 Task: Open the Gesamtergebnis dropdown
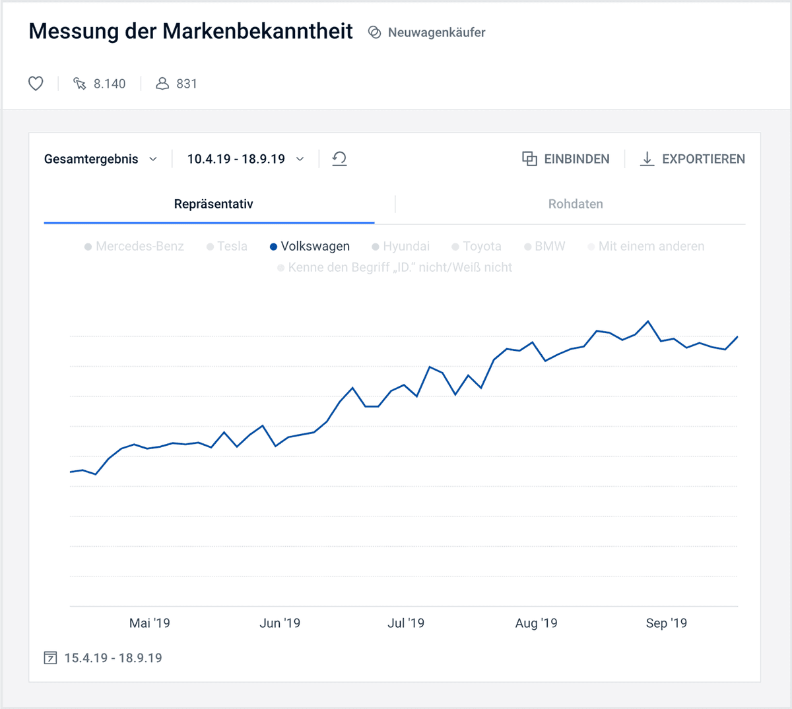coord(100,159)
